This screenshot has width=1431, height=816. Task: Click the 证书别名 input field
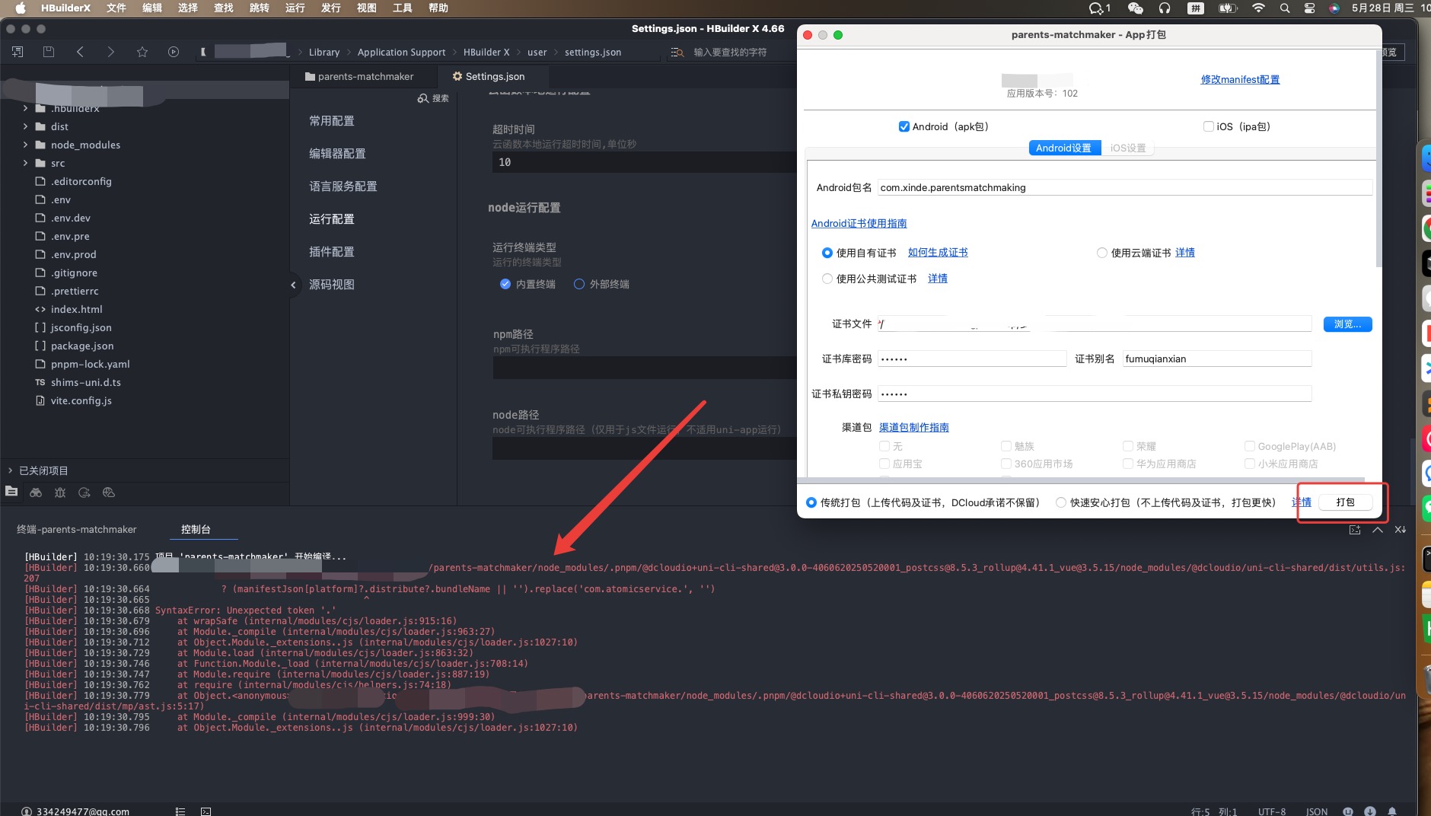tap(1216, 359)
